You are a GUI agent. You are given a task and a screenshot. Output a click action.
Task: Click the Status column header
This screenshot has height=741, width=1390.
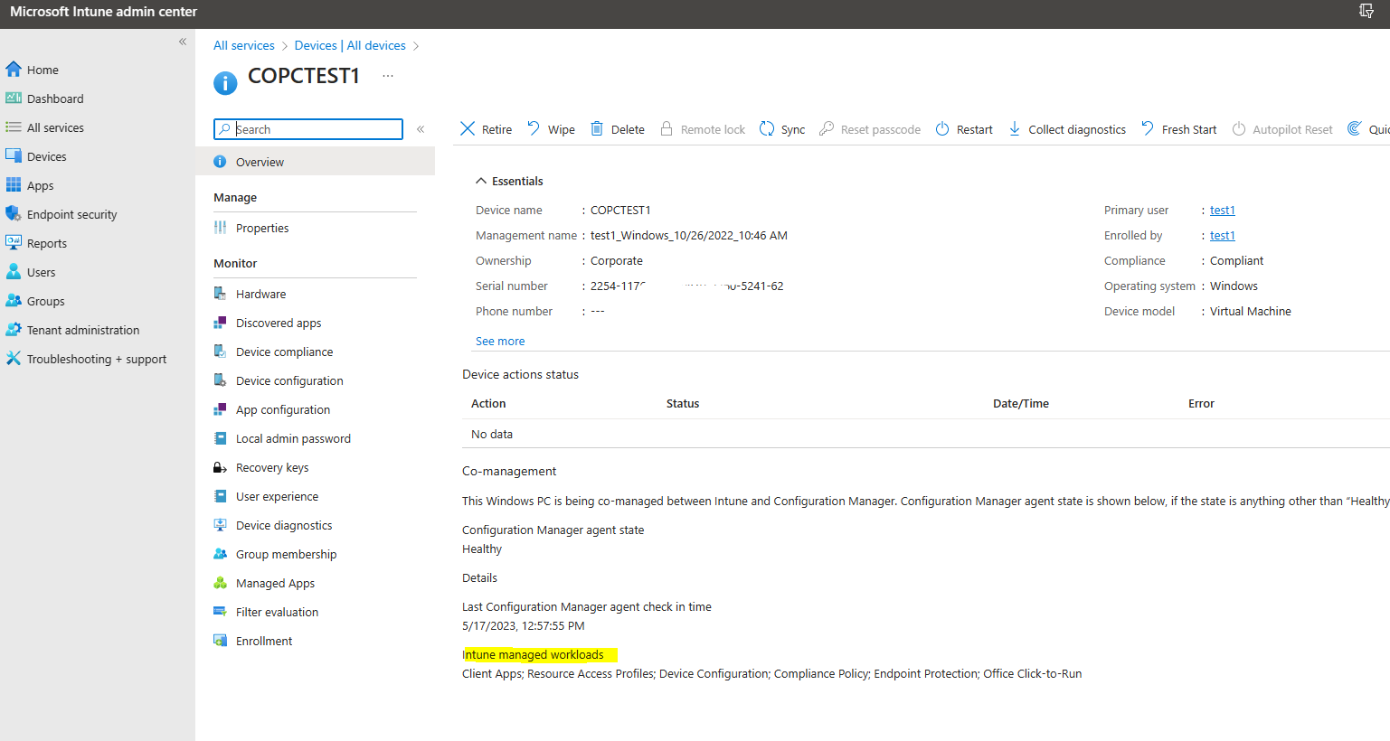[683, 403]
